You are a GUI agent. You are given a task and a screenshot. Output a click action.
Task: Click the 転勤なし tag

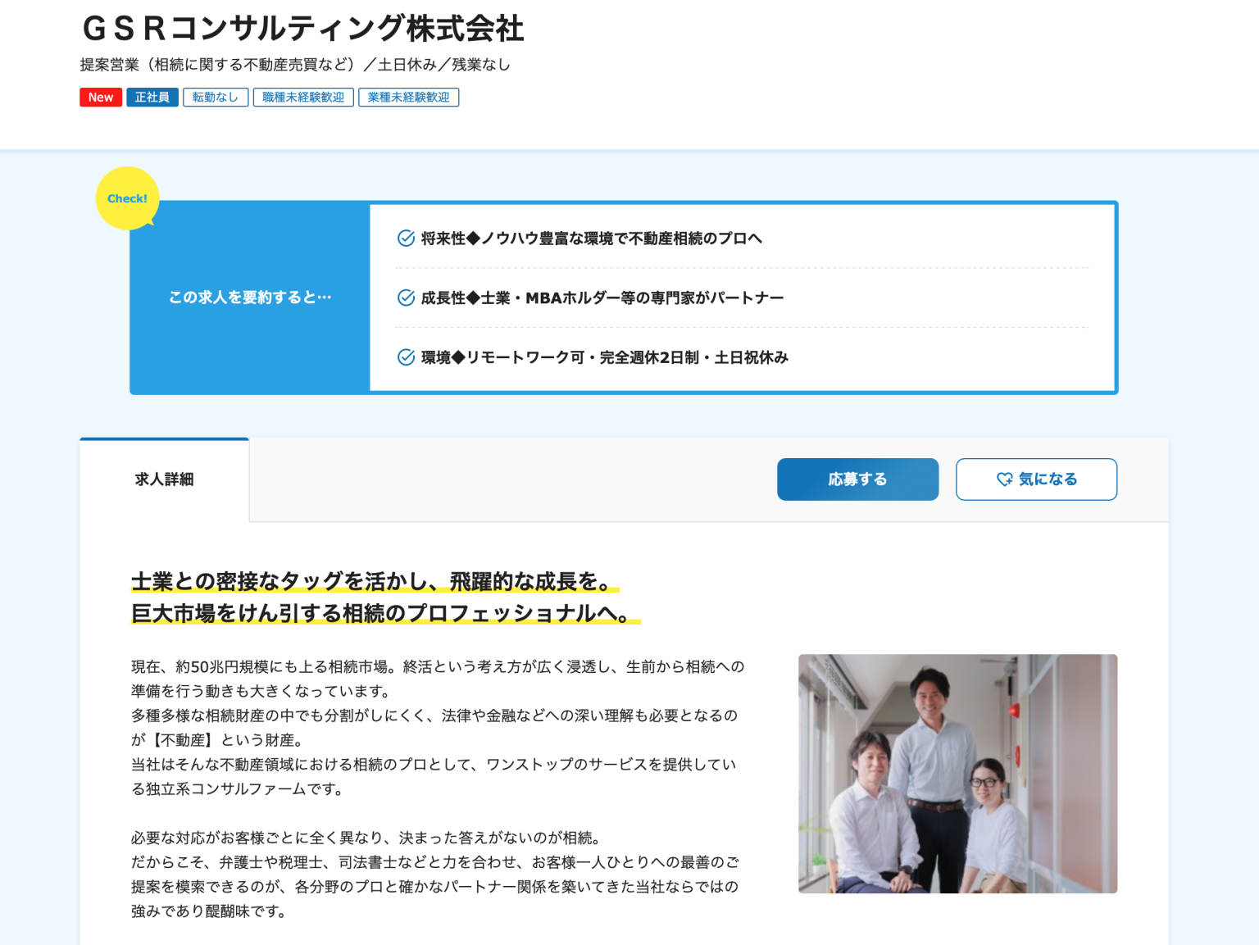pos(216,98)
